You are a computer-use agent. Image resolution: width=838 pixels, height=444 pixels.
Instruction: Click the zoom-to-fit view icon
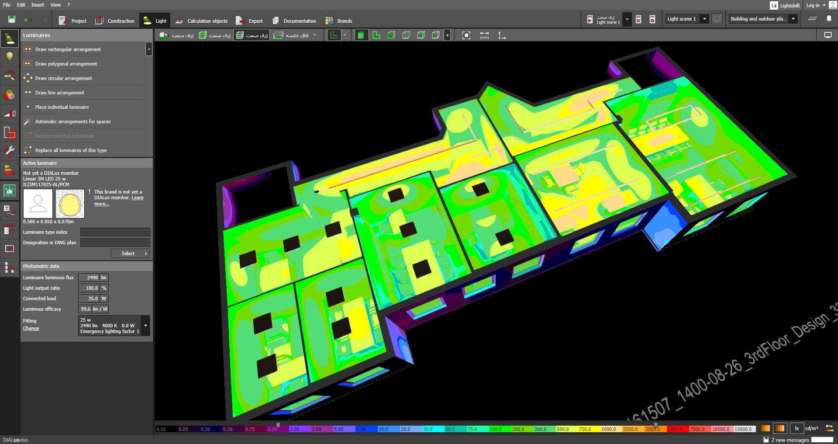466,35
